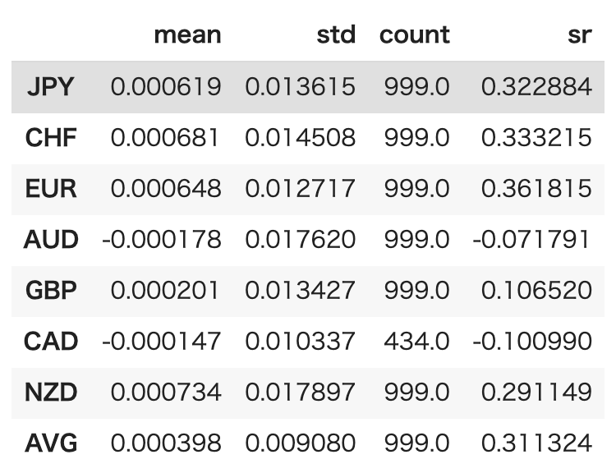Viewport: 616px width, 473px height.
Task: Click NZD mean value 0.000734
Action: 166,392
